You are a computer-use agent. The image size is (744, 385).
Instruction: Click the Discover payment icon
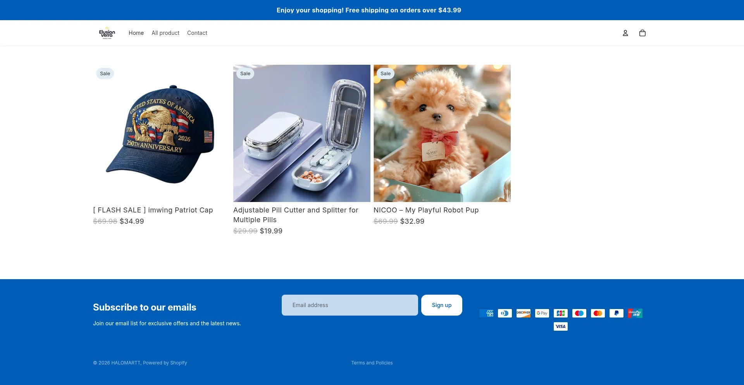(x=524, y=313)
